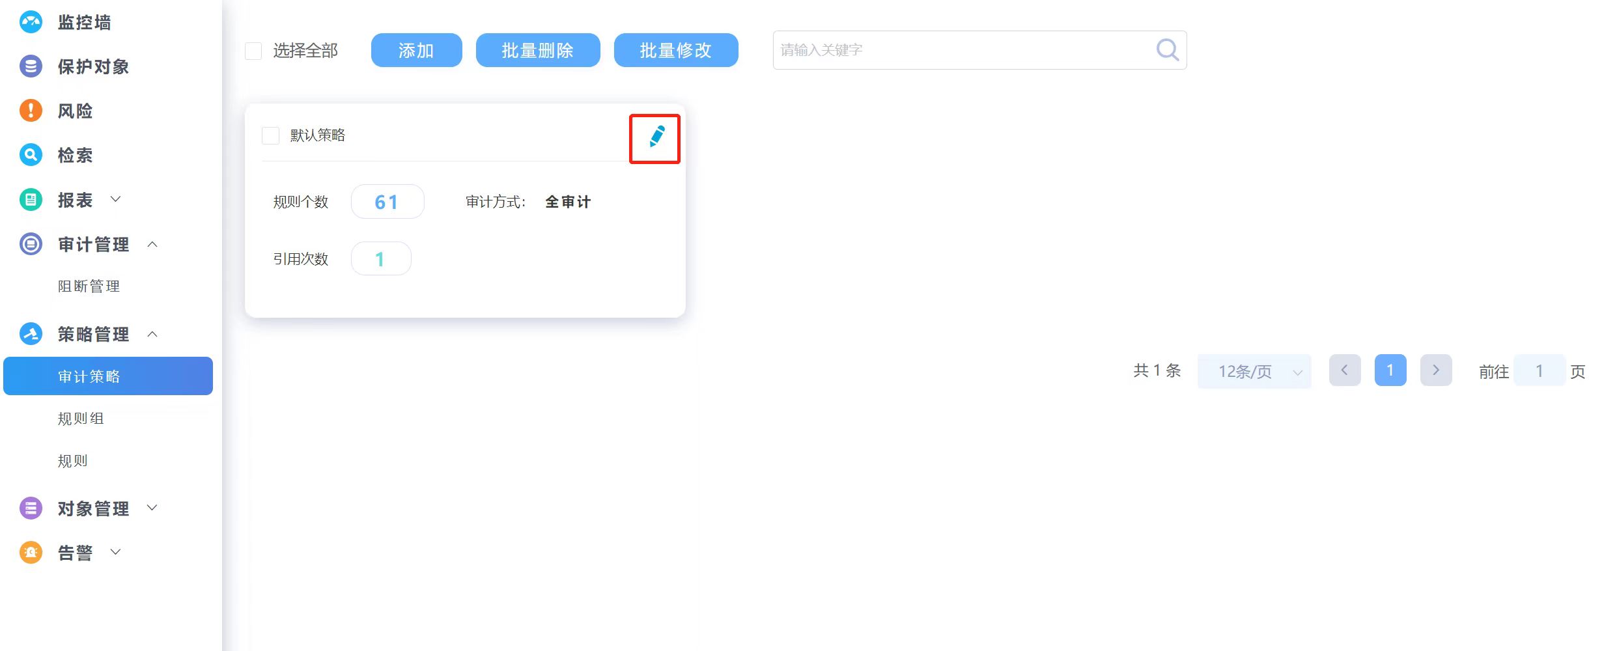Click the 告警 alarm icon
Image resolution: width=1617 pixels, height=651 pixels.
click(31, 553)
